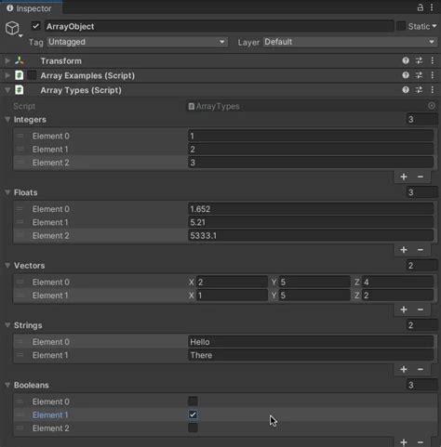This screenshot has width=441, height=447.
Task: Enable the Static checkbox
Action: (x=401, y=26)
